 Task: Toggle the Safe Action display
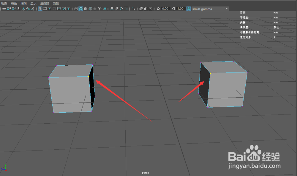point(64,9)
